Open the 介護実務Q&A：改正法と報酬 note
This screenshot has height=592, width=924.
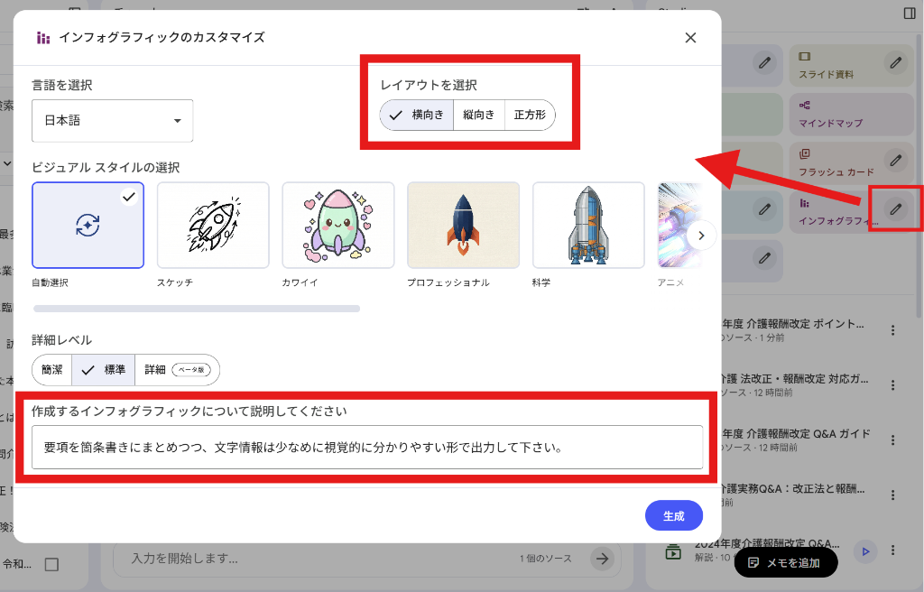793,495
